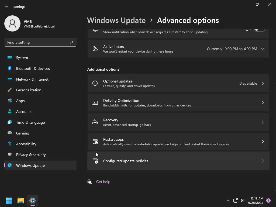The width and height of the screenshot is (276, 207).
Task: Click the back arrow in title bar
Action: point(6,6)
